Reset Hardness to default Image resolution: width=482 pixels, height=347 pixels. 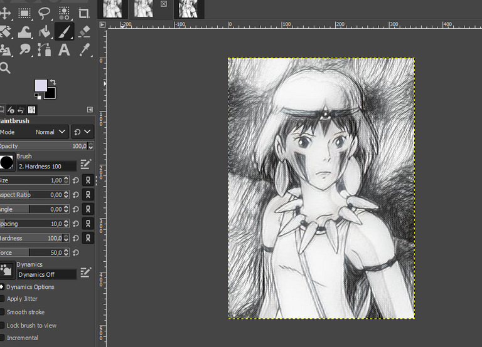[x=75, y=238]
